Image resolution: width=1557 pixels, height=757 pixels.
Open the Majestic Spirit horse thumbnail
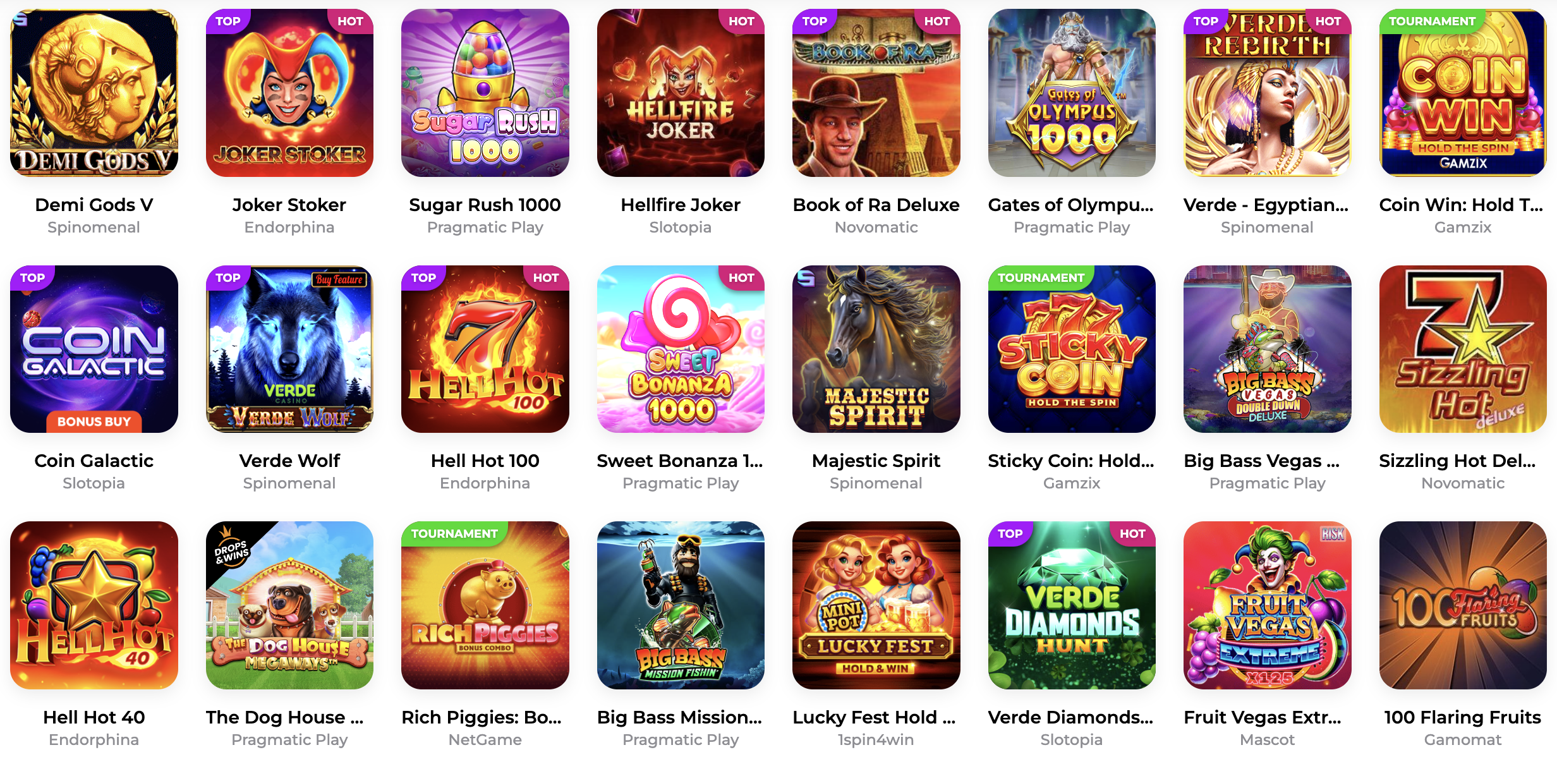tap(876, 349)
